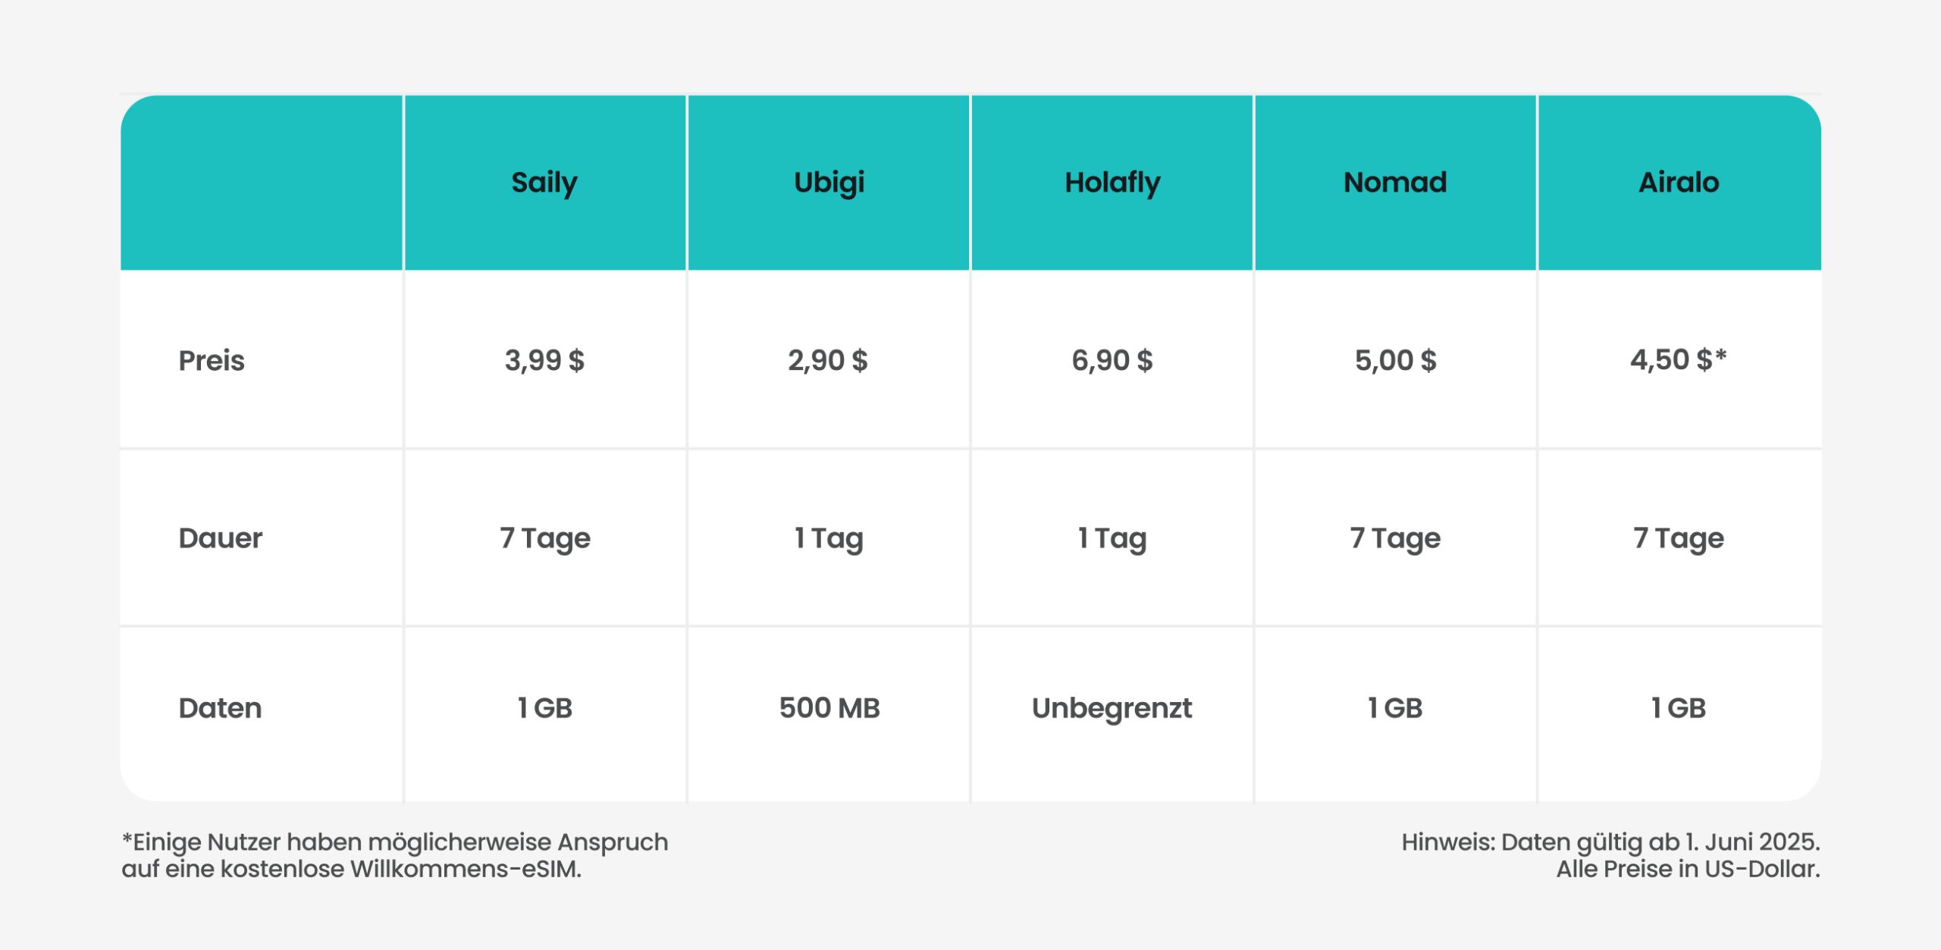Click Airalo 1 GB data cell

pos(1679,714)
